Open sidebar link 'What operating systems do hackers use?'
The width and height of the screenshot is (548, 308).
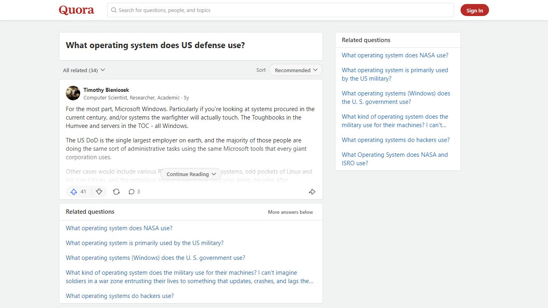[396, 140]
